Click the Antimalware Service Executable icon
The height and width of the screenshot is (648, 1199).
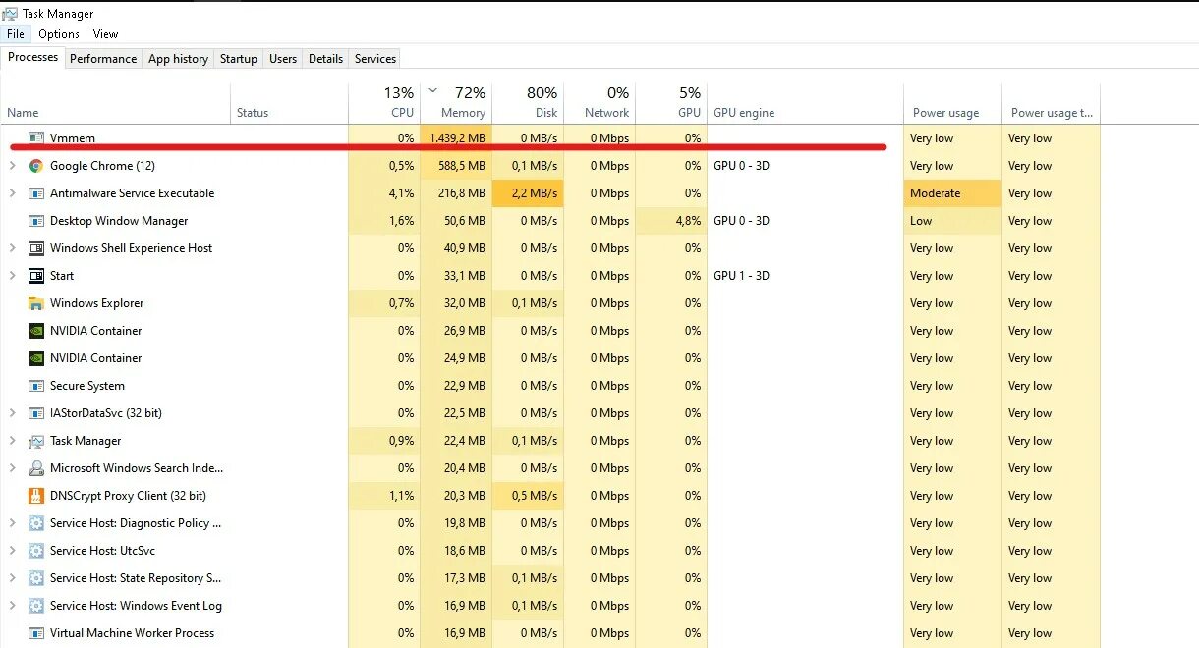pos(36,193)
